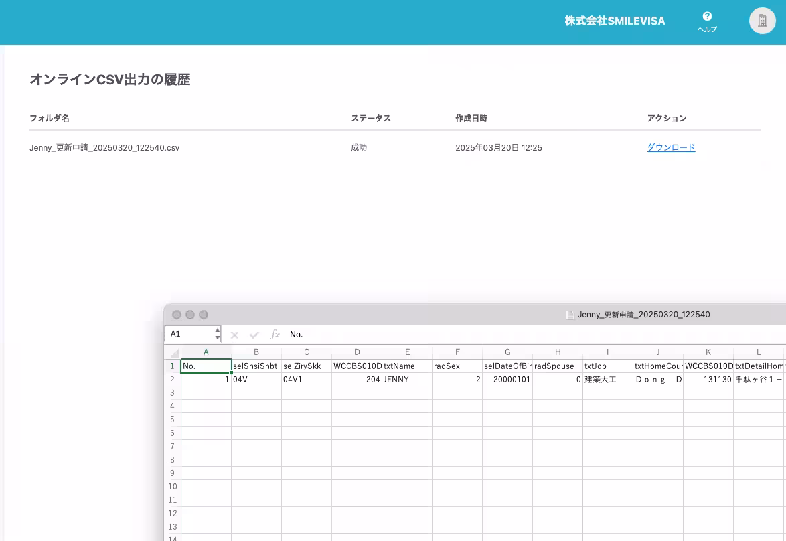Select the cell containing JENNY
The width and height of the screenshot is (786, 541).
click(x=407, y=380)
